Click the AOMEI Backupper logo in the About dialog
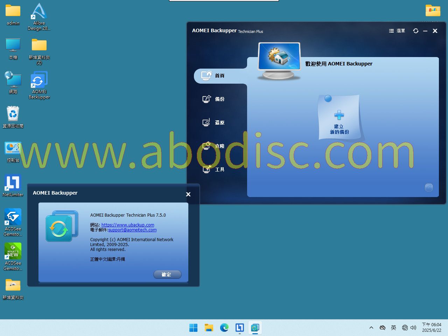The image size is (448, 336). [x=62, y=226]
